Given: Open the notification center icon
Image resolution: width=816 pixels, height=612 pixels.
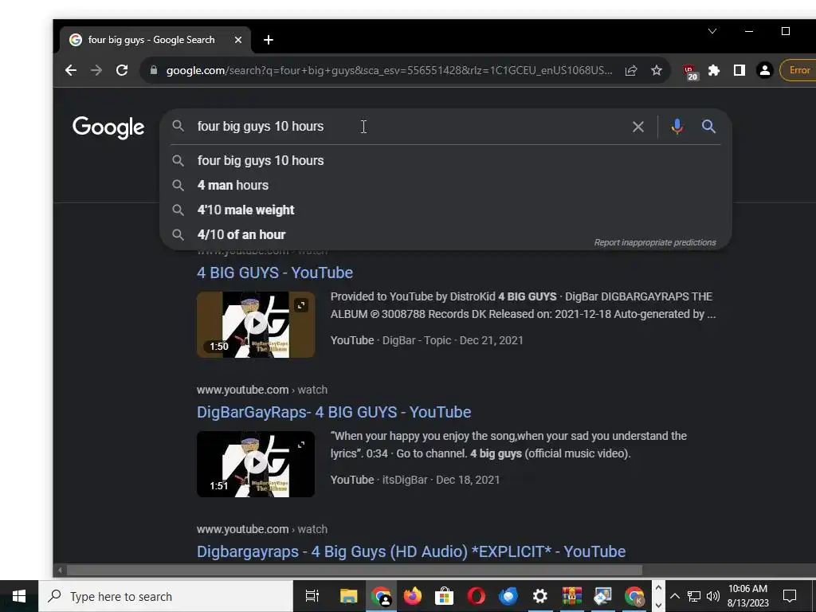Looking at the screenshot, I should [x=790, y=596].
